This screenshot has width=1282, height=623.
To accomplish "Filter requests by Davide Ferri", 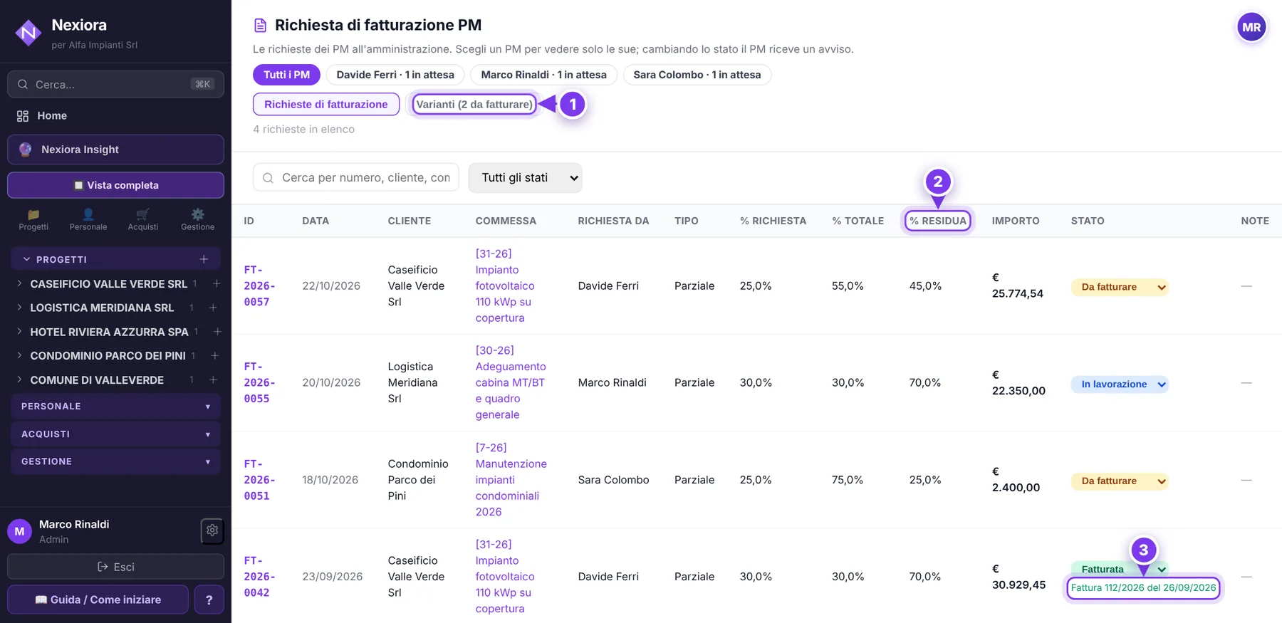I will (395, 75).
